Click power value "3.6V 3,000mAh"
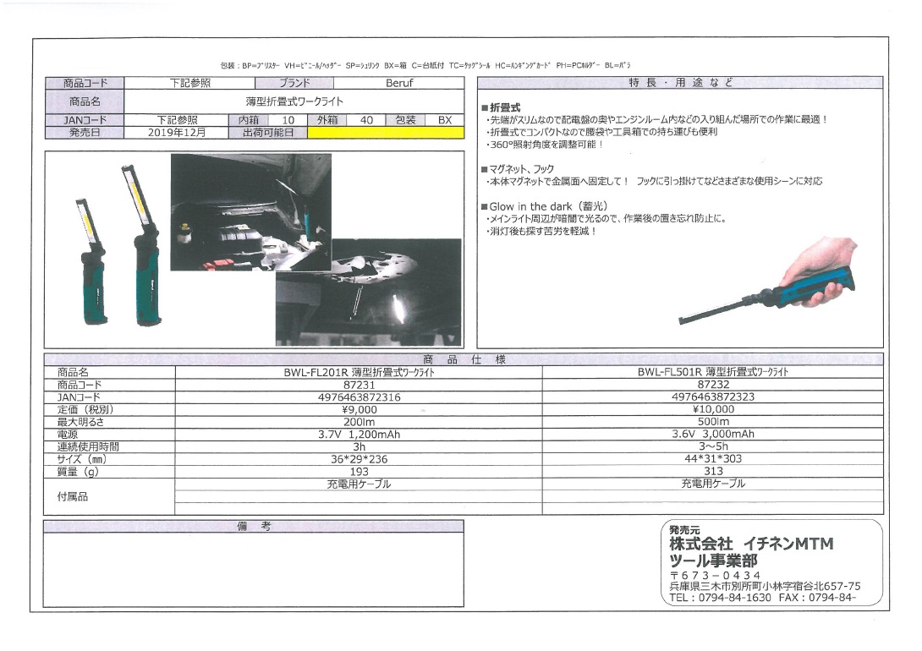922x651 pixels. [x=713, y=435]
